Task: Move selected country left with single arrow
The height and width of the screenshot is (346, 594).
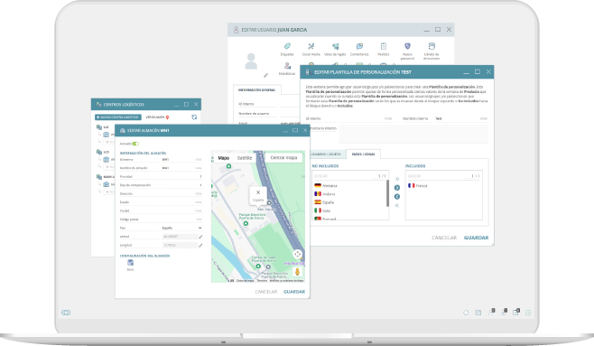Action: (x=397, y=196)
